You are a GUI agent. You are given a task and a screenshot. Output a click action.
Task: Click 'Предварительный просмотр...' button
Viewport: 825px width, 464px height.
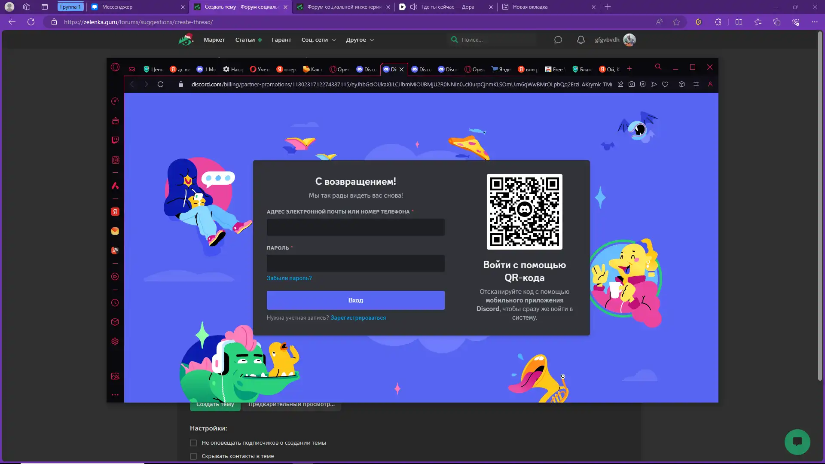(x=291, y=405)
